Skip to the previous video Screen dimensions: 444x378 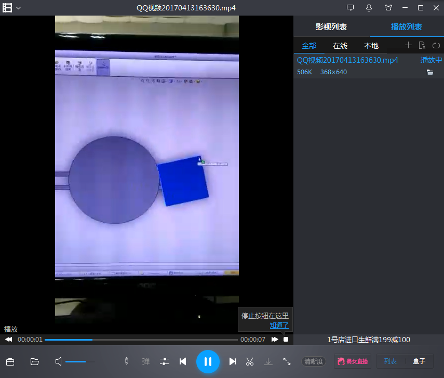[183, 361]
